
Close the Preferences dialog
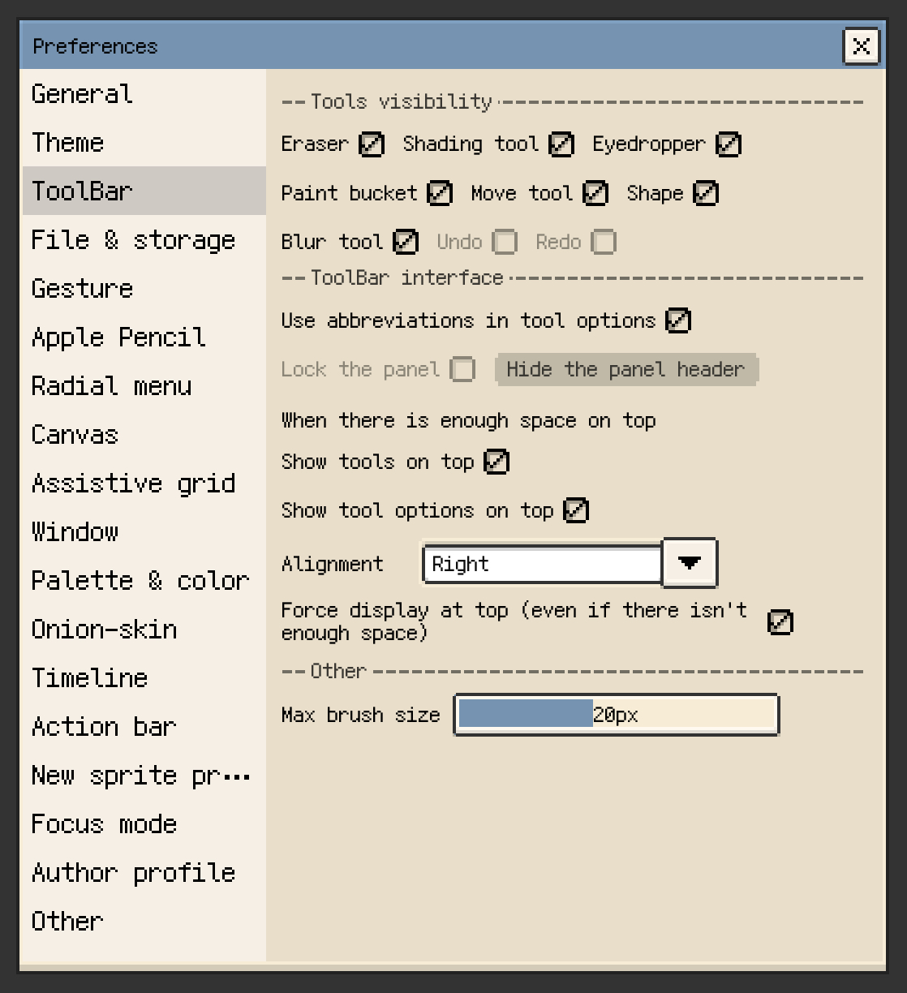[x=861, y=46]
